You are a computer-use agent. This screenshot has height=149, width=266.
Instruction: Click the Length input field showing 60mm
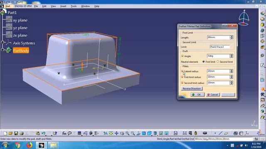point(219,37)
